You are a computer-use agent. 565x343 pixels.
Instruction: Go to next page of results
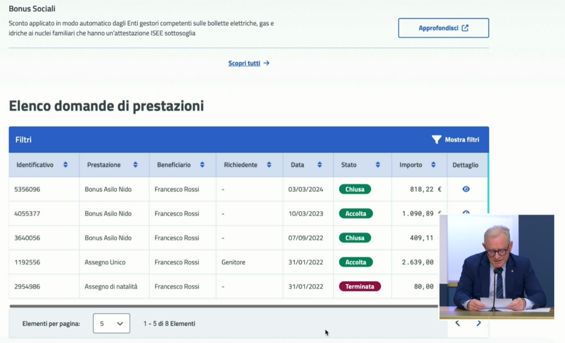tap(478, 324)
